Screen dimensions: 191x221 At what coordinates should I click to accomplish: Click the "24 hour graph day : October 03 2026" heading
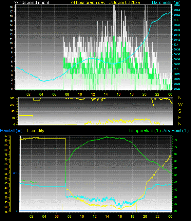(105, 2)
